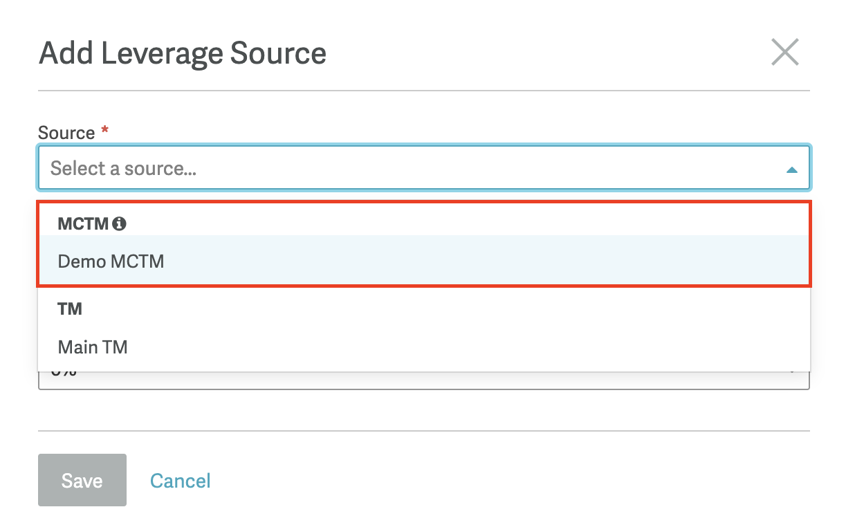Click the 'Add Leverage Source' dialog title

[183, 53]
